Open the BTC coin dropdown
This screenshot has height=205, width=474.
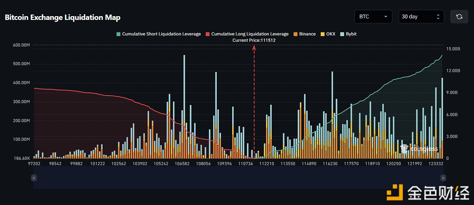[373, 17]
